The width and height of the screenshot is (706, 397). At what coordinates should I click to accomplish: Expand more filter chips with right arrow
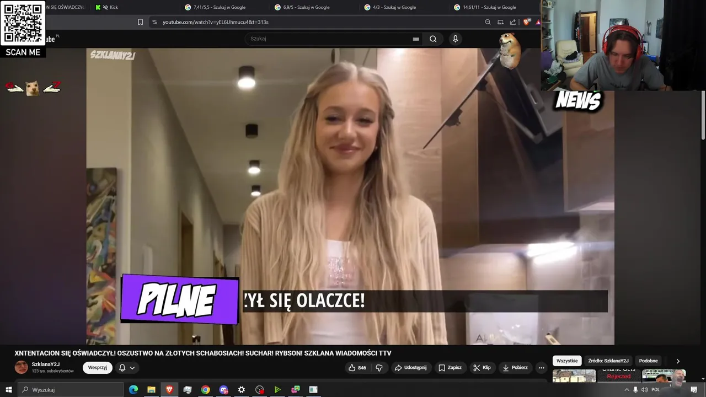tap(678, 361)
